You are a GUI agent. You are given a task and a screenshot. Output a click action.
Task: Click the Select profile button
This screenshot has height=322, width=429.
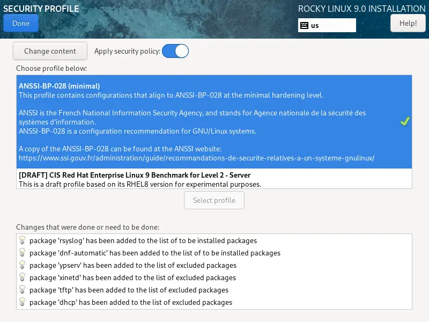pyautogui.click(x=214, y=200)
